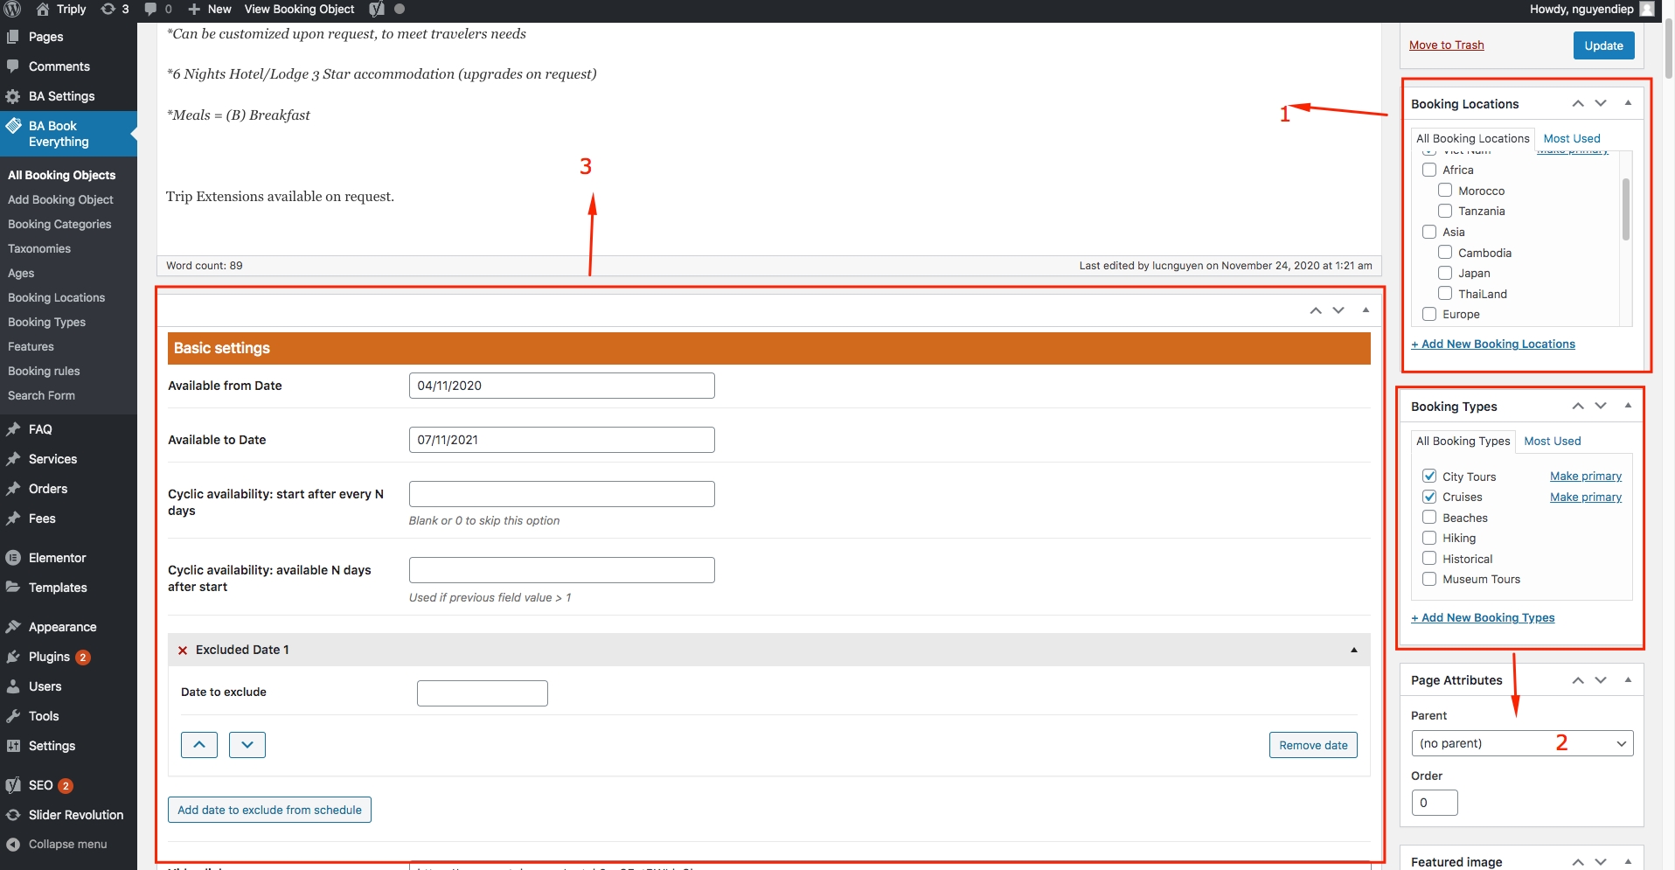Viewport: 1675px width, 870px height.
Task: Uncheck the City Tours booking type
Action: pos(1429,477)
